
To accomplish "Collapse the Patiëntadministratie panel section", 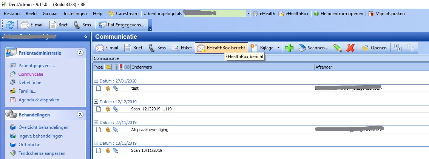I will [80, 53].
